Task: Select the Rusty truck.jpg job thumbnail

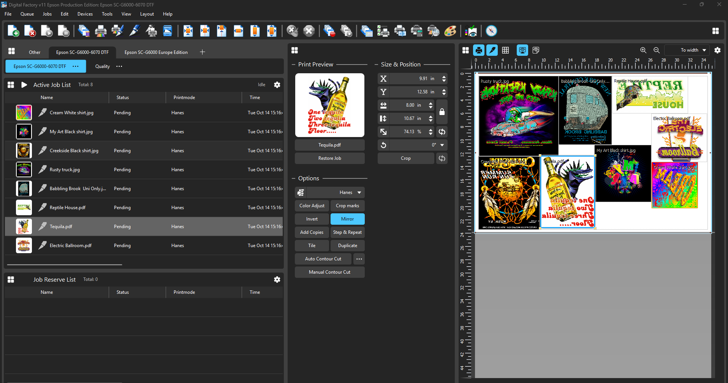Action: (x=24, y=170)
